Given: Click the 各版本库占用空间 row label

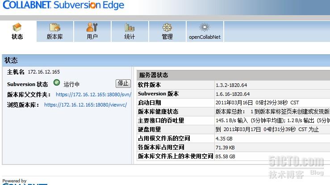Looking at the screenshot, I should [161, 147].
